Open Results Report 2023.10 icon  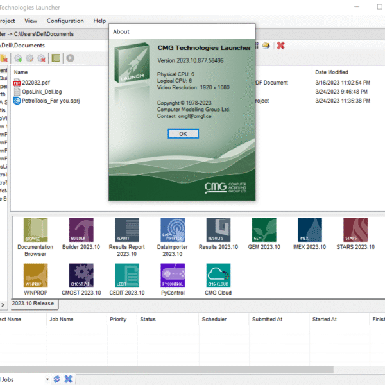(x=127, y=230)
